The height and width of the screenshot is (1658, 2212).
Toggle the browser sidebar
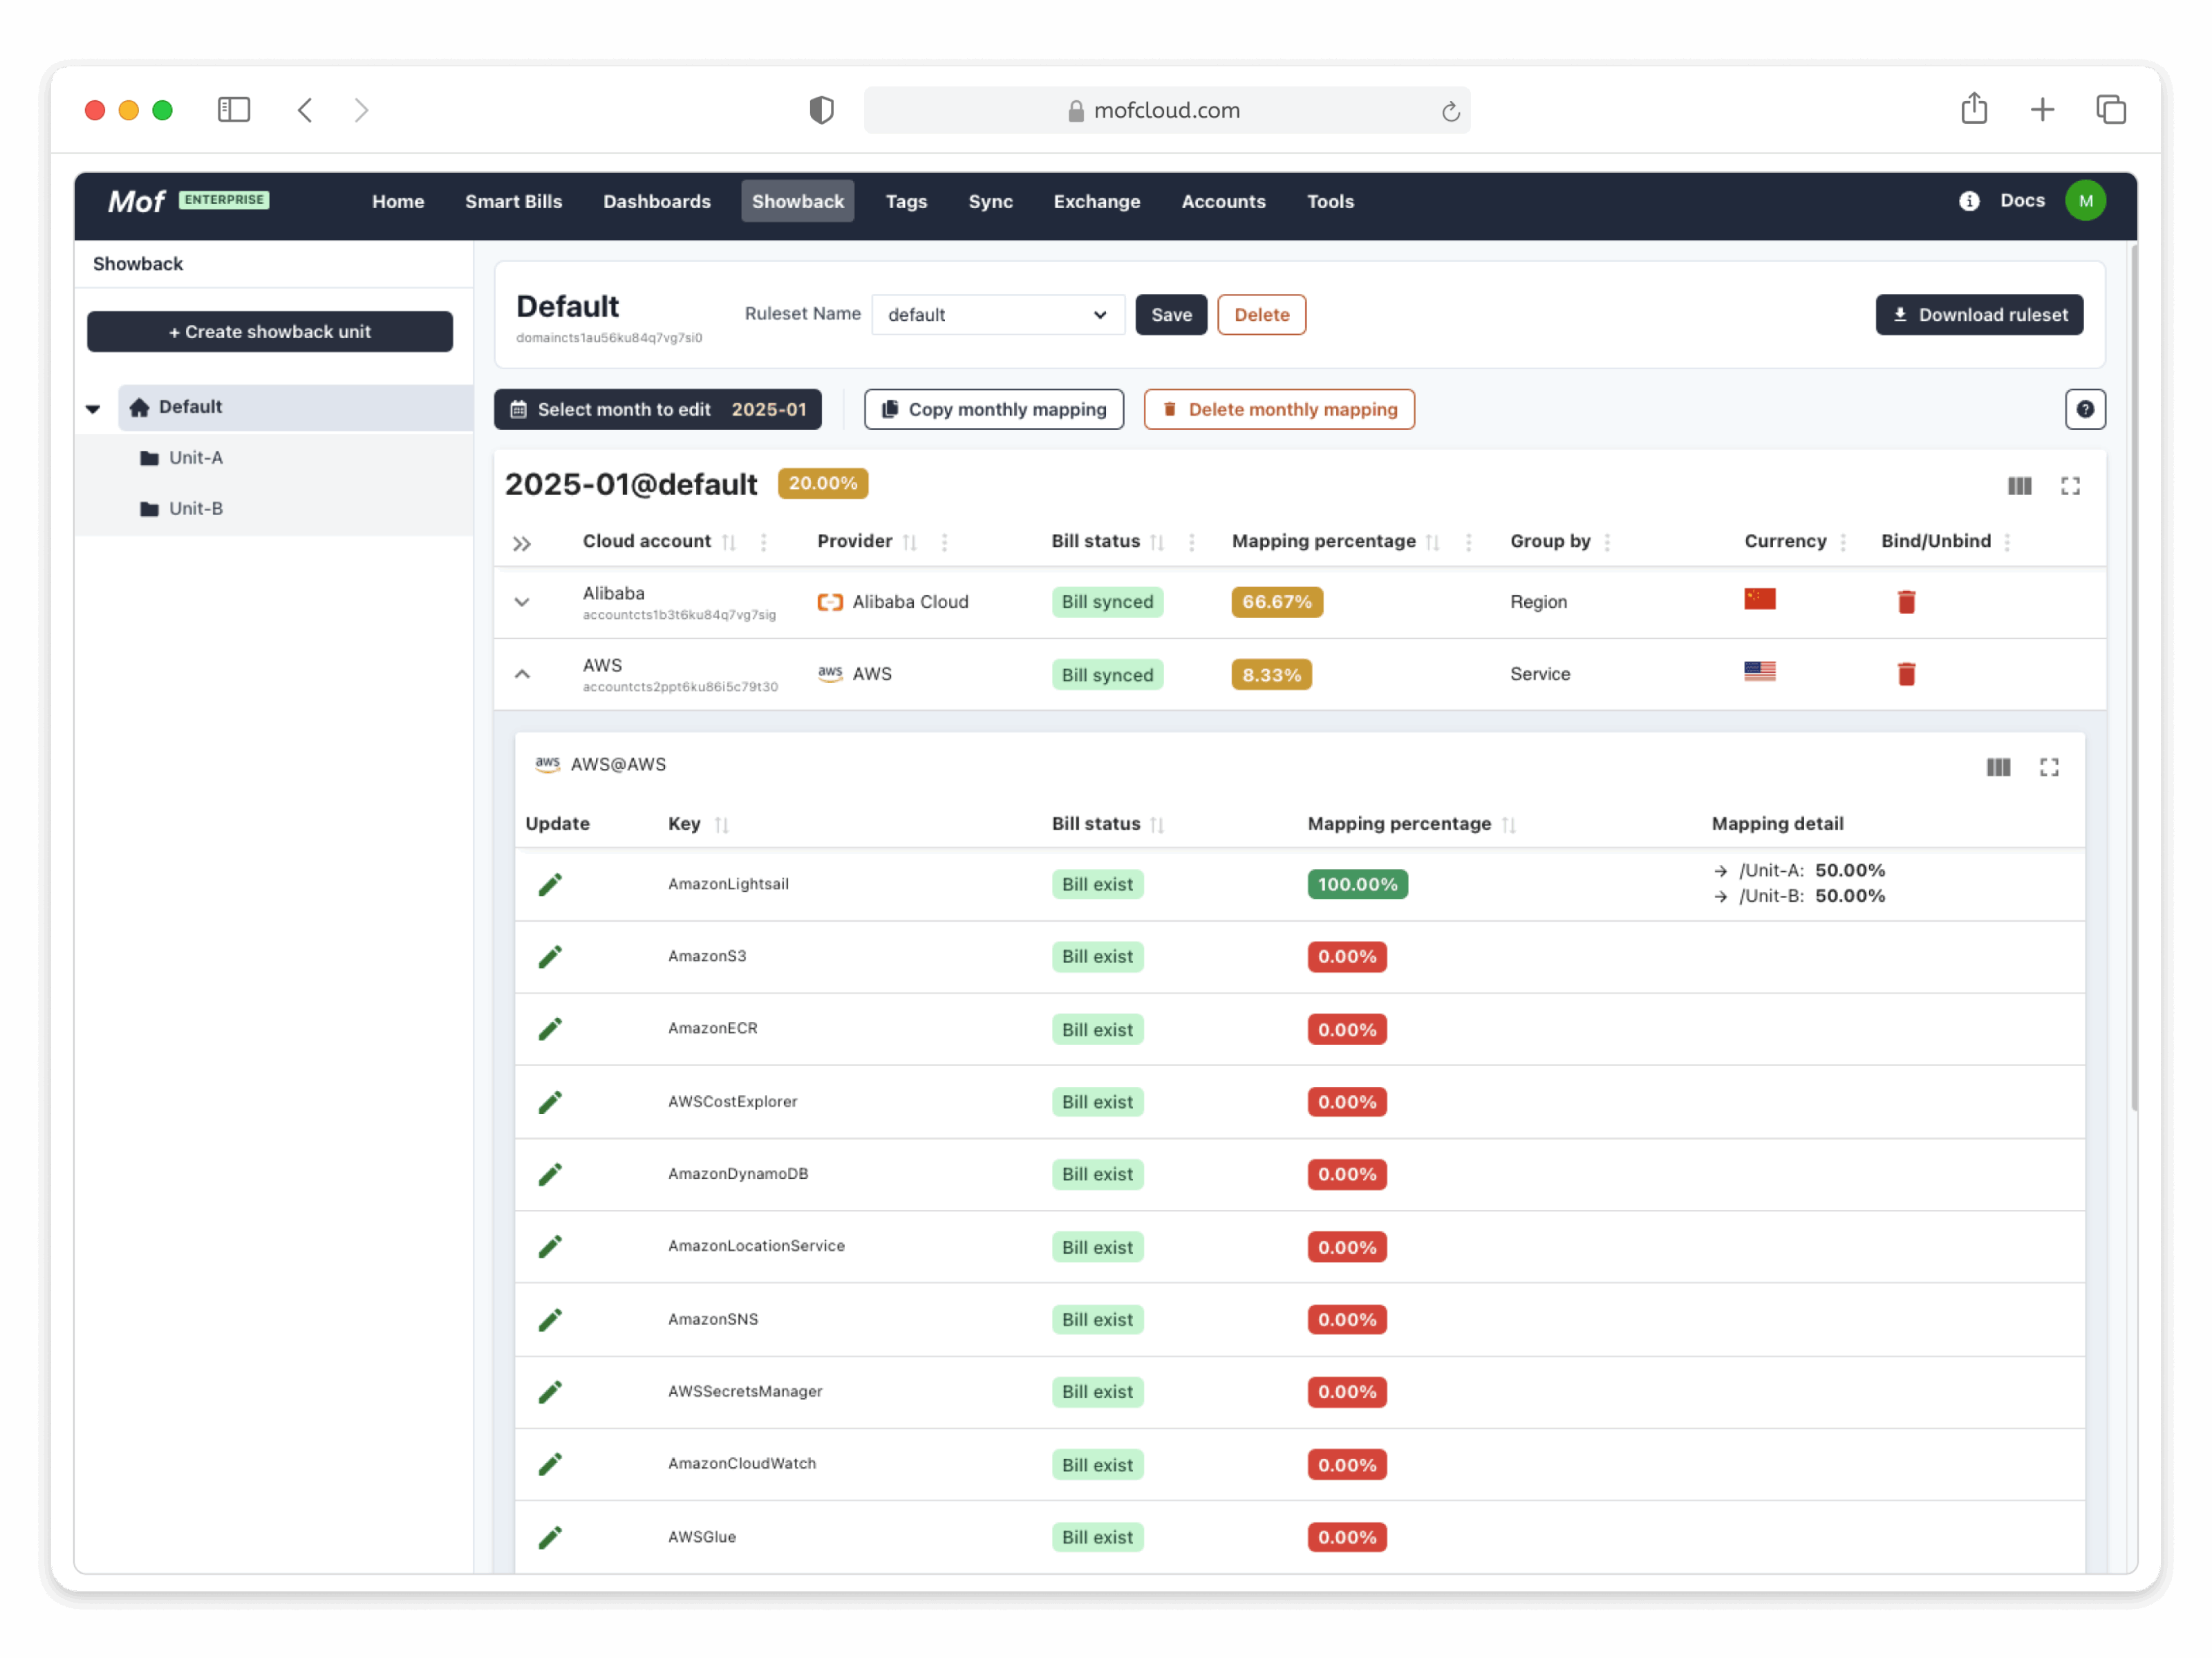(234, 110)
